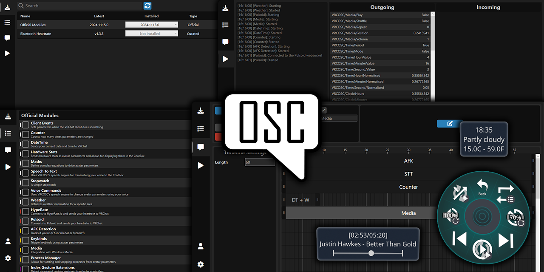Open settings gear in the Official Modules window
This screenshot has height=272, width=544.
(x=8, y=258)
